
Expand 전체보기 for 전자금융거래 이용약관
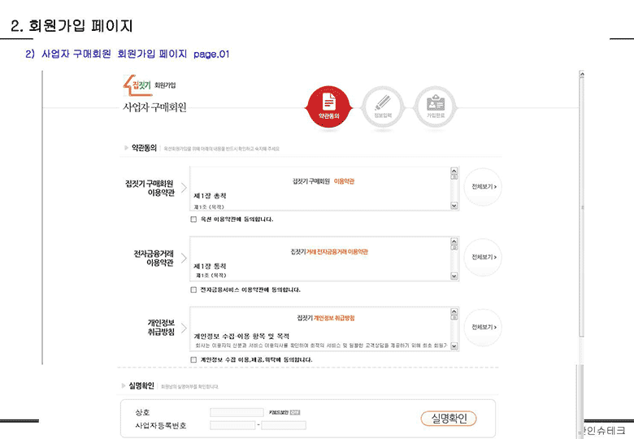[x=484, y=257]
